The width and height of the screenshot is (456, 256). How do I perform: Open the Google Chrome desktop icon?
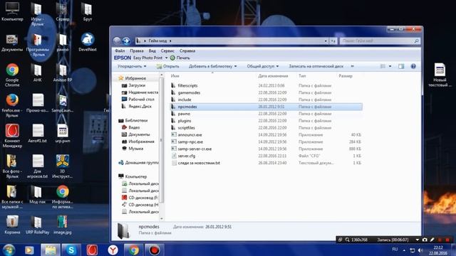pyautogui.click(x=12, y=75)
